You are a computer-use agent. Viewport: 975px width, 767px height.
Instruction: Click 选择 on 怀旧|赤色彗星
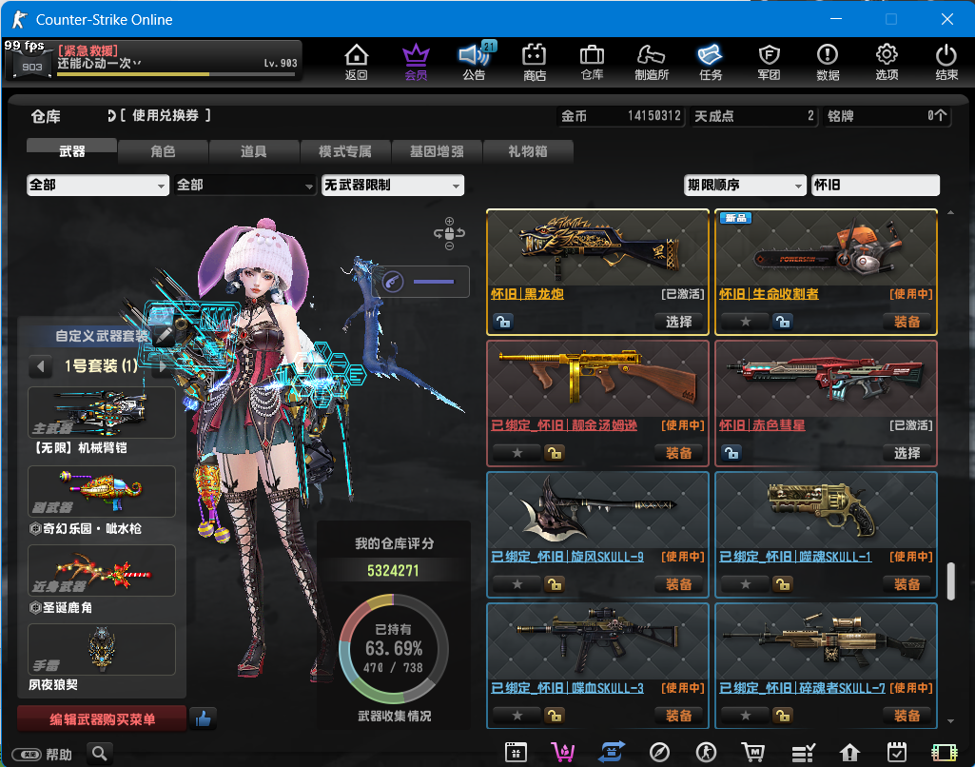coord(907,453)
